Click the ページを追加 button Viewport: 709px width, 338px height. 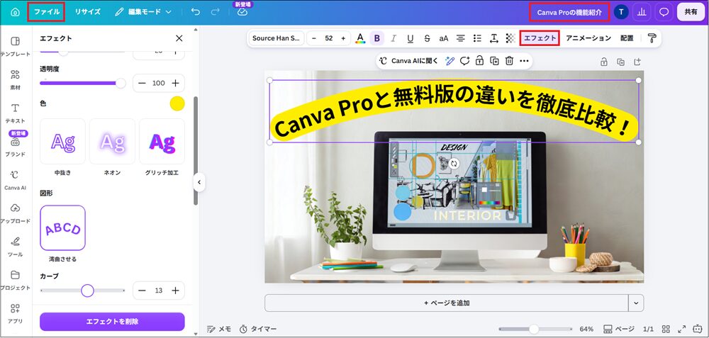click(x=446, y=303)
